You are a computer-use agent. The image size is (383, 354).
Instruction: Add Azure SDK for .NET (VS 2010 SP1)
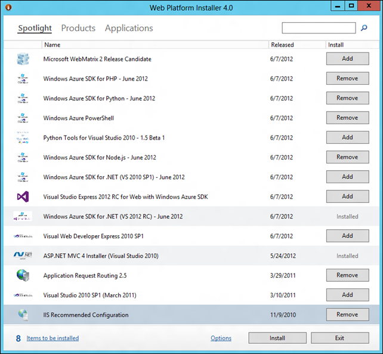pyautogui.click(x=348, y=177)
